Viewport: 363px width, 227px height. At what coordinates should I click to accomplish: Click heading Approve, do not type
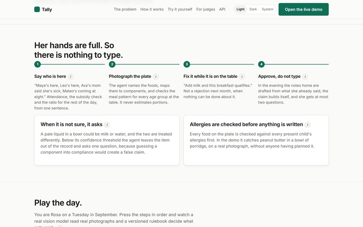[279, 77]
